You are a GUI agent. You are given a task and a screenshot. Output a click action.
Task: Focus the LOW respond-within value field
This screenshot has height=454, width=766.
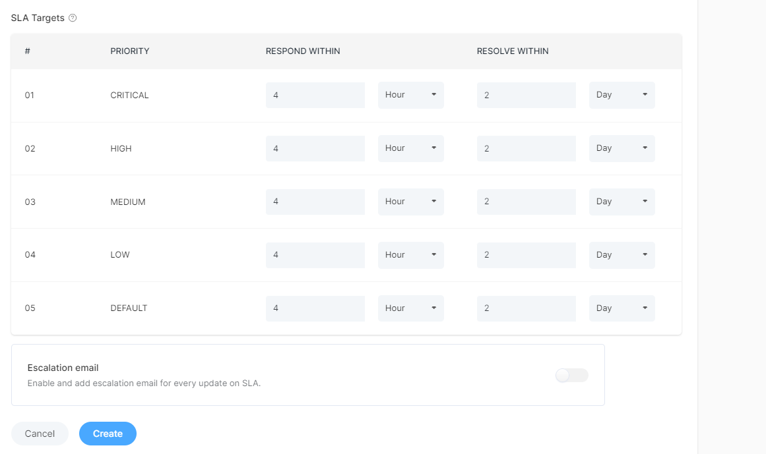[315, 255]
